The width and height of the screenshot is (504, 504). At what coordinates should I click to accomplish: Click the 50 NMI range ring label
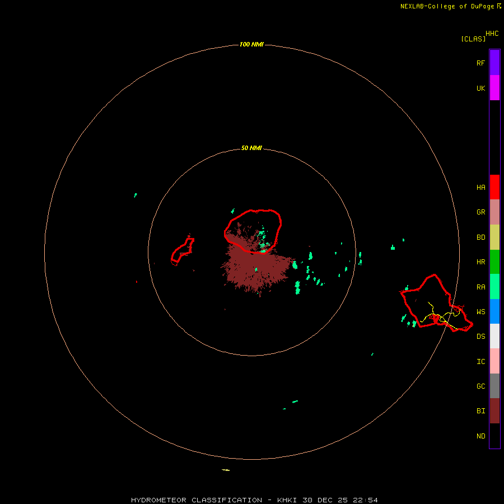click(x=251, y=148)
